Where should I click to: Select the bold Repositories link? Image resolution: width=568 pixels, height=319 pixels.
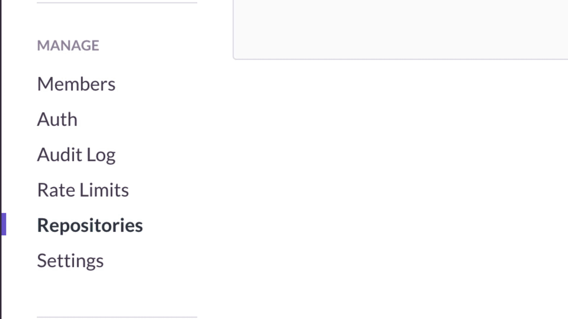[x=90, y=226]
